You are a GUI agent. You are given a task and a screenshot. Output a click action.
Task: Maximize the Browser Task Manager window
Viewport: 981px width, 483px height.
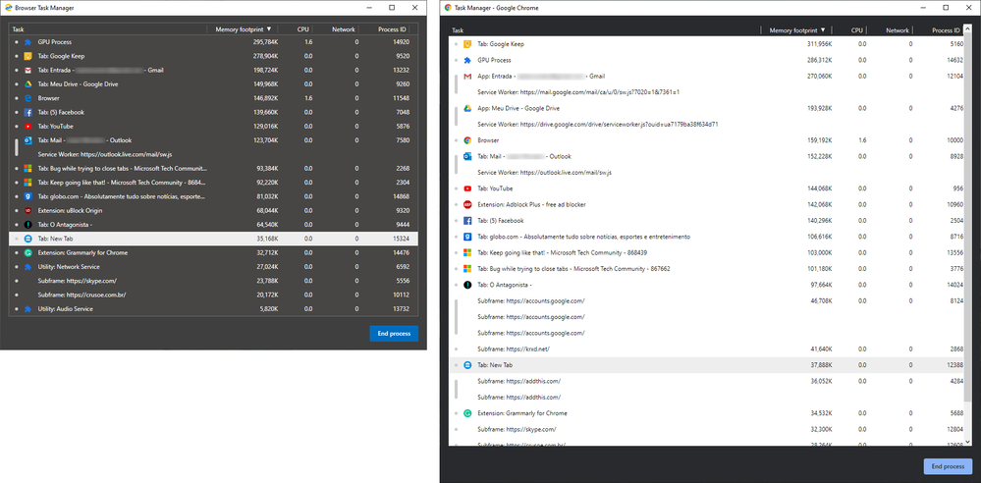(x=392, y=8)
